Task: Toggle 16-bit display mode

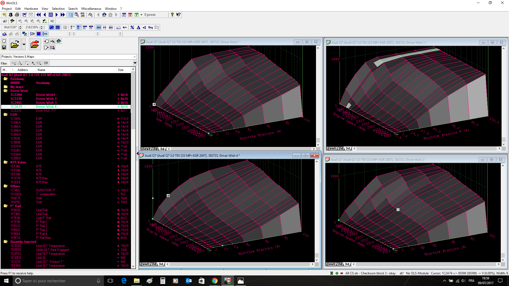Action: [x=78, y=27]
